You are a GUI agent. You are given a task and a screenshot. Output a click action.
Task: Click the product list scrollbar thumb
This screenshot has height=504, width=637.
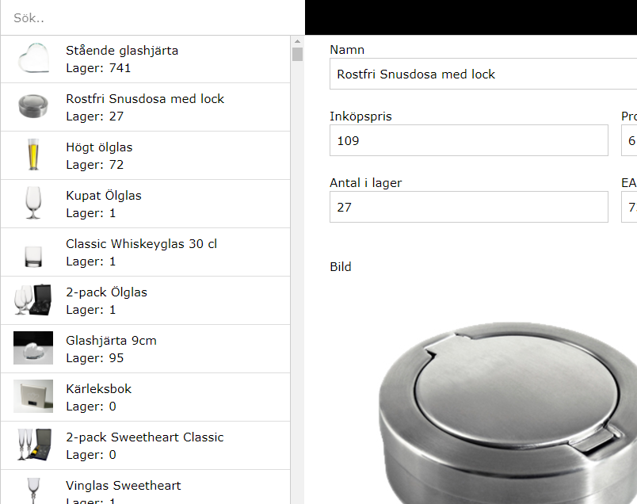(297, 55)
